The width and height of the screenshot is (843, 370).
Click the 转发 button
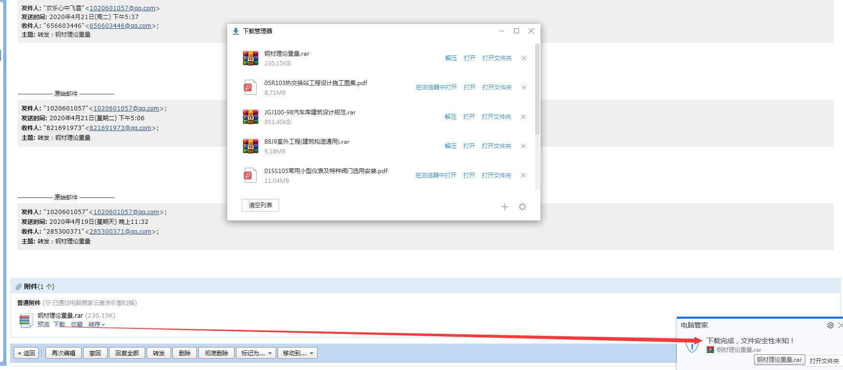click(x=159, y=353)
